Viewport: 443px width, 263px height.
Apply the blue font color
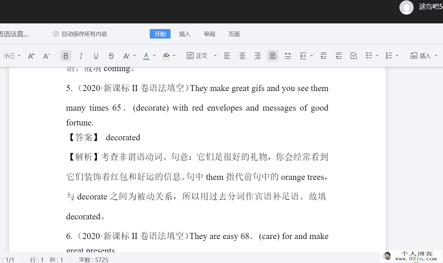146,56
